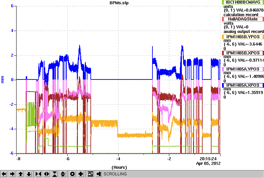Click the plus toolbar icon
Viewport: 264px width, 178px height.
[x=81, y=174]
